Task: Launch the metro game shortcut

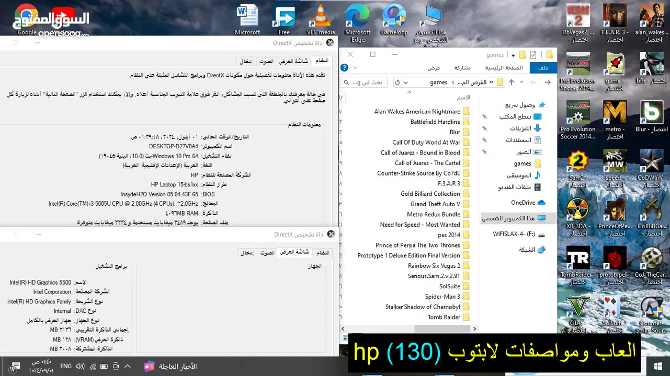Action: coord(615,120)
